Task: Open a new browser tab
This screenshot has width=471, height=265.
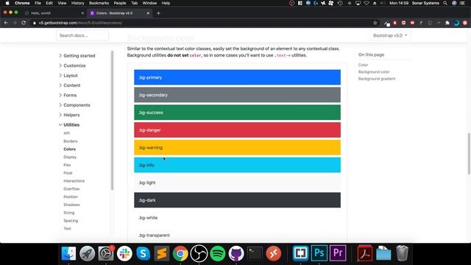Action: coord(158,13)
